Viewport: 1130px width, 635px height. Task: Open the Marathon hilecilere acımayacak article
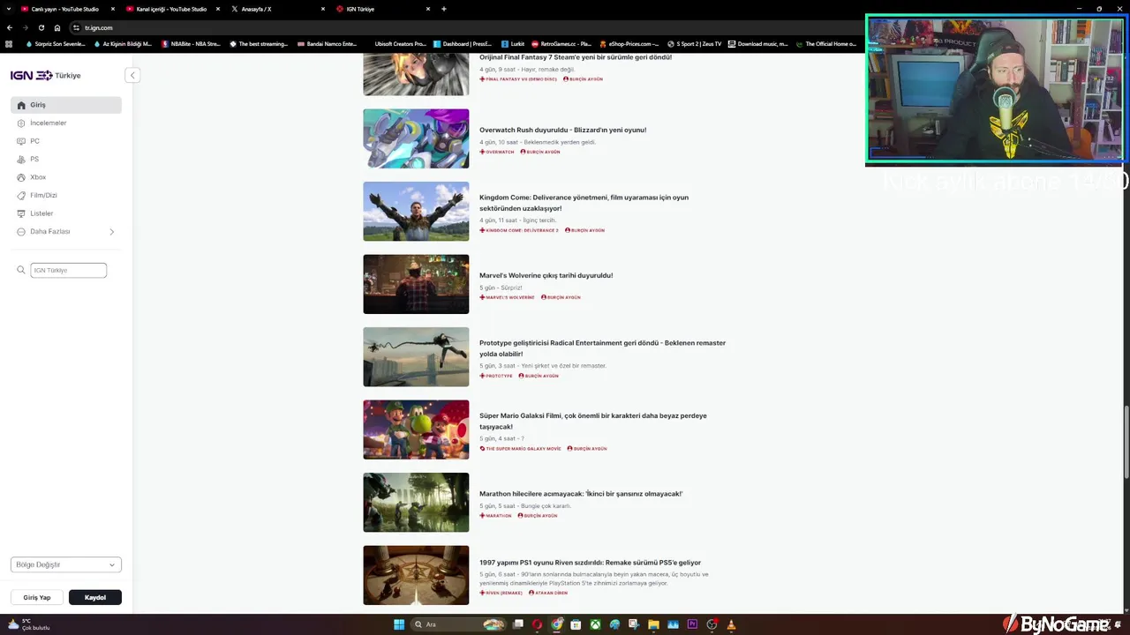click(x=581, y=494)
